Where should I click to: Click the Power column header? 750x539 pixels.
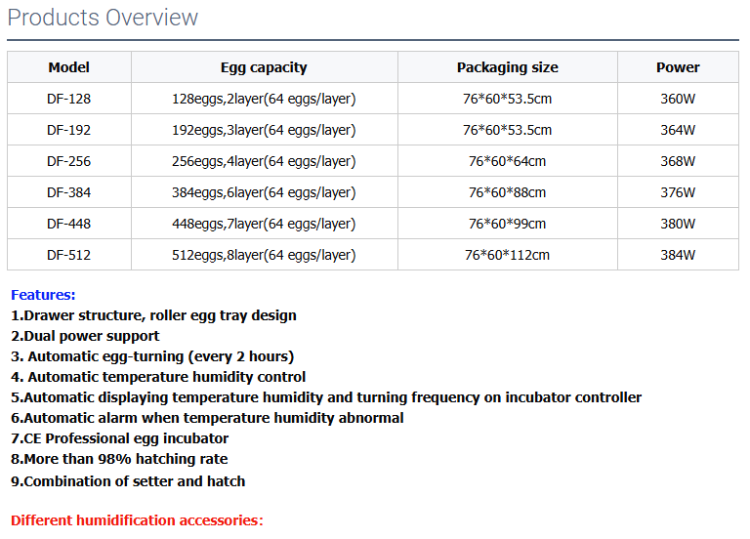tap(678, 67)
